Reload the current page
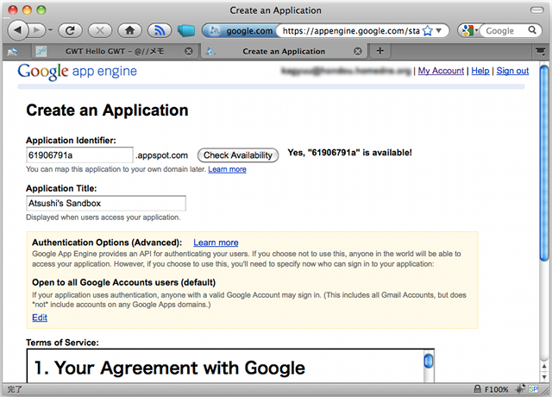 [70, 30]
